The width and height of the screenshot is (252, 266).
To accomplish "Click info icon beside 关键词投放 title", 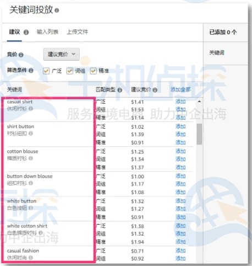I will (57, 10).
